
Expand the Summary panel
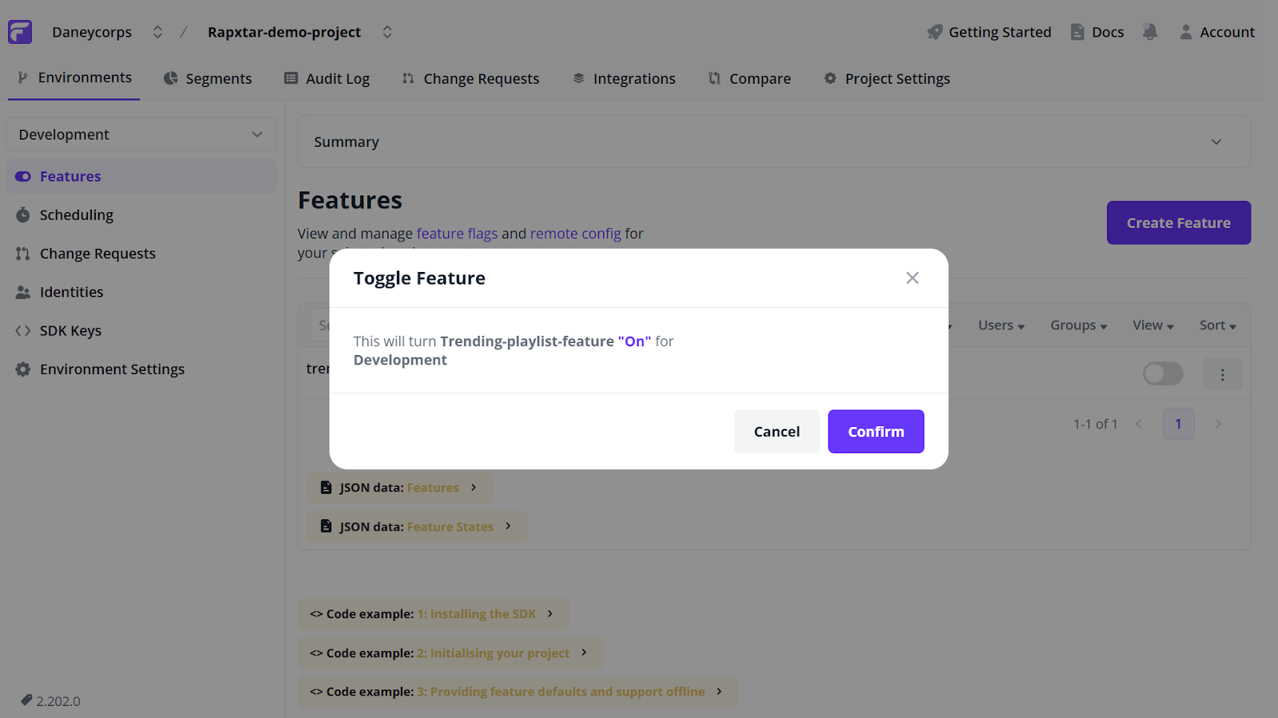[1216, 141]
